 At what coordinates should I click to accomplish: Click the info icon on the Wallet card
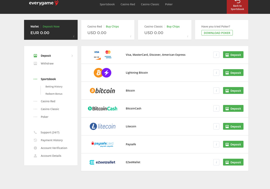74,36
